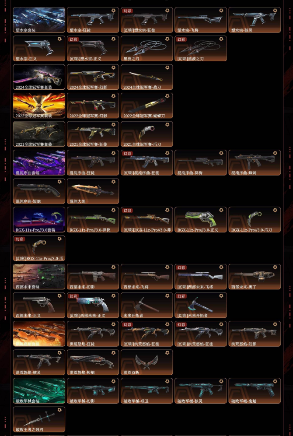Click the badge icon on 洪荒双斩 card
Viewport: 293px width, 436px height.
pos(167,353)
